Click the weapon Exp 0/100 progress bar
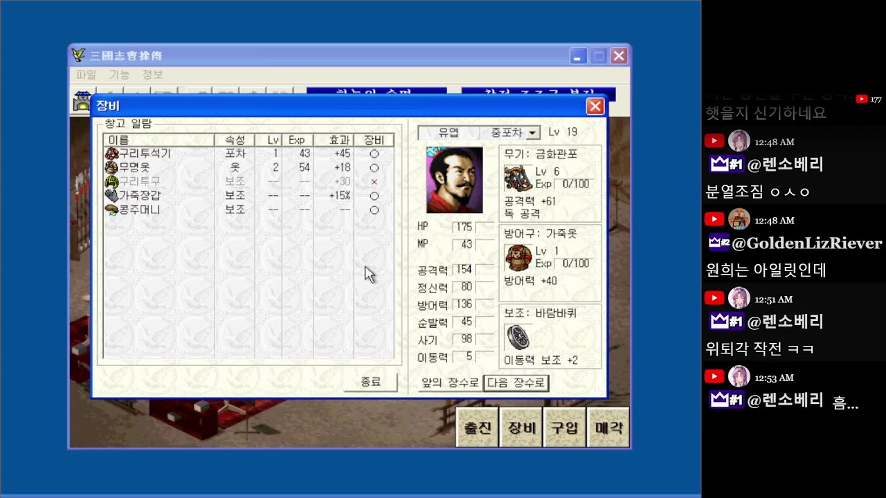This screenshot has width=886, height=498. [572, 184]
